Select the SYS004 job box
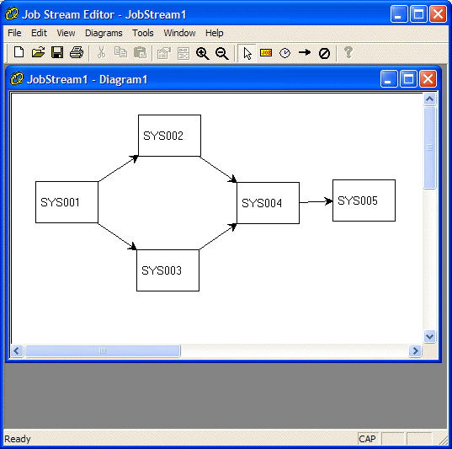This screenshot has height=449, width=452. (269, 203)
